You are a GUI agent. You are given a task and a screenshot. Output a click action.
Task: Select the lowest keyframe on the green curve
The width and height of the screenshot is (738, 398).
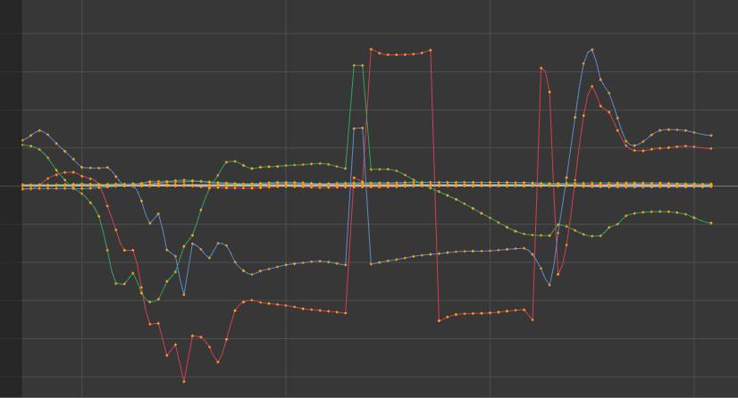150,303
